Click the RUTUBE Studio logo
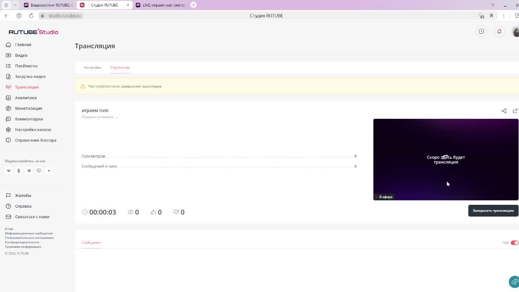 click(33, 32)
